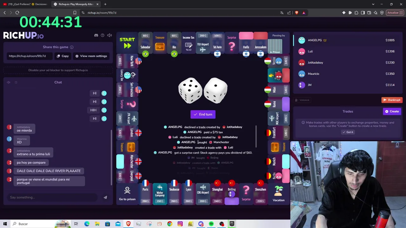Viewport: 406px width, 228px height.
Task: Open Surprise question-mark tile on top row
Action: point(232,43)
